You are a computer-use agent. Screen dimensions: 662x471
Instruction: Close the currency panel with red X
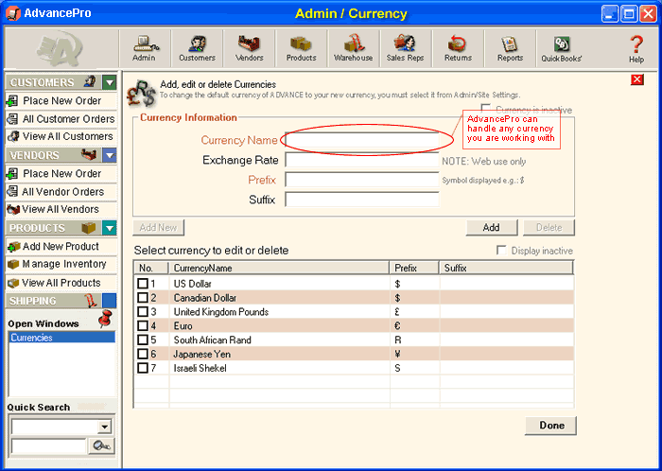pos(637,79)
